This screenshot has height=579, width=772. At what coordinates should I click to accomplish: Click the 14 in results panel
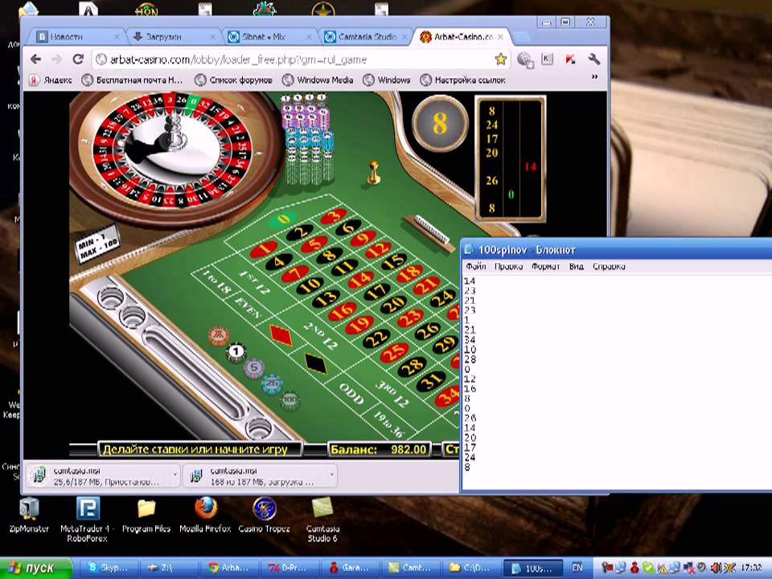coord(530,166)
